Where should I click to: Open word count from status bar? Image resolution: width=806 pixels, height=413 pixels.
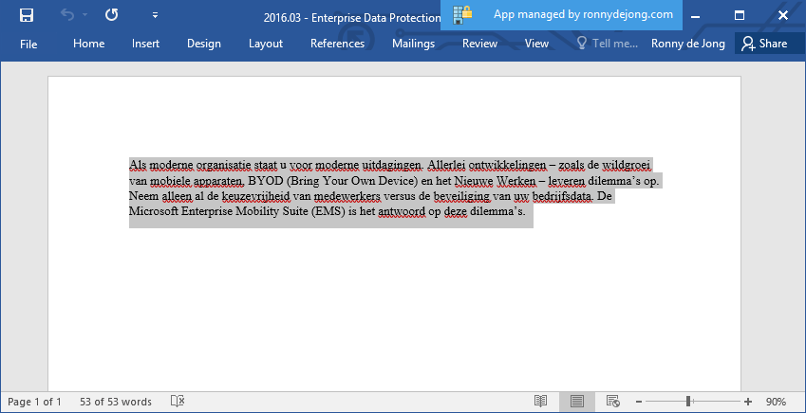pyautogui.click(x=116, y=402)
